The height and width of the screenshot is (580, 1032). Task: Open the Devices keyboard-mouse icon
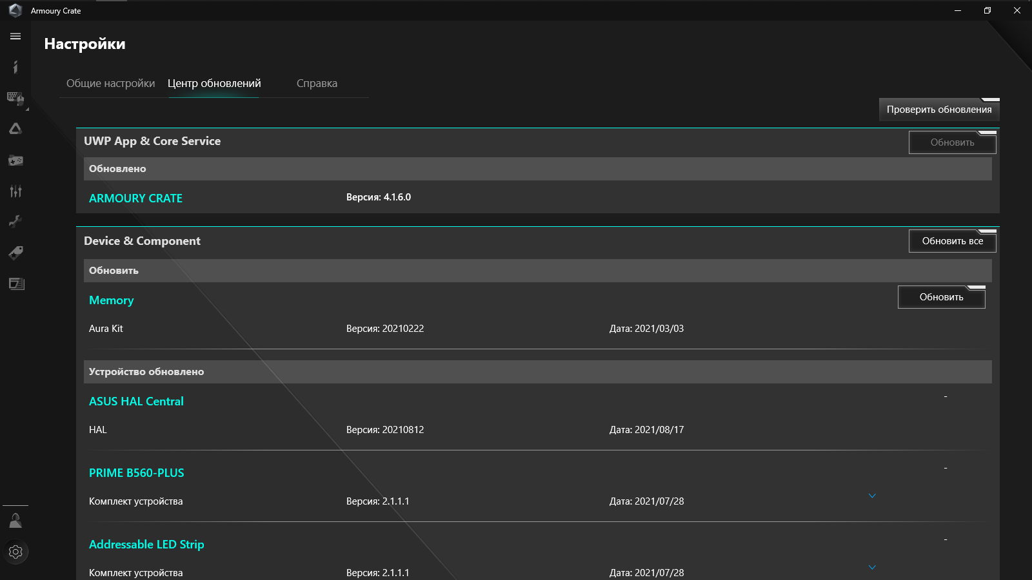pyautogui.click(x=15, y=99)
